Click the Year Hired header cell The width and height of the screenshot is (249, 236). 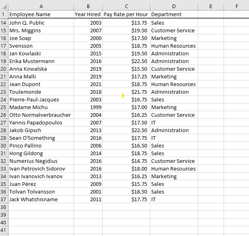point(88,15)
